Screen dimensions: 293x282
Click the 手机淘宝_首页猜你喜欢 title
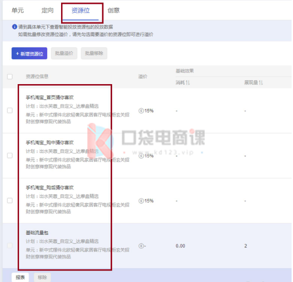(x=50, y=98)
